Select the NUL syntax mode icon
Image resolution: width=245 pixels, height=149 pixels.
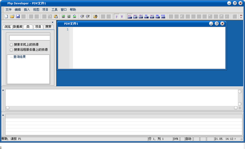[130, 17]
